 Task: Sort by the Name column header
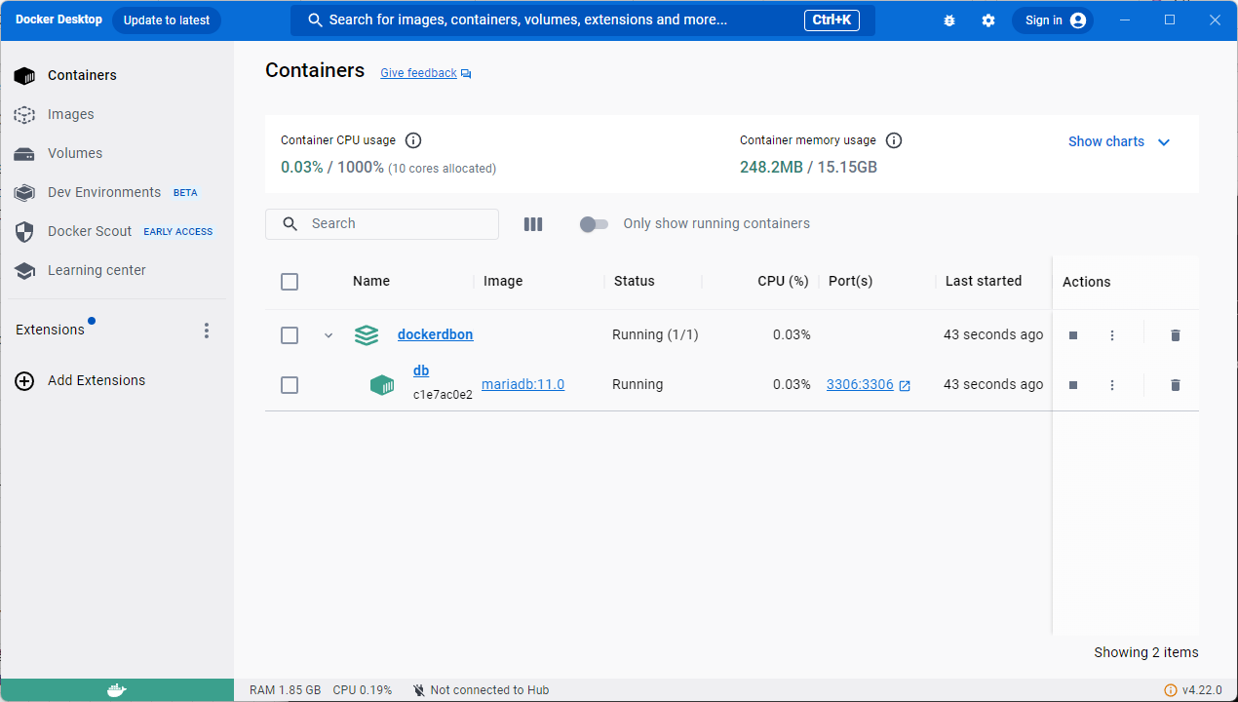371,281
